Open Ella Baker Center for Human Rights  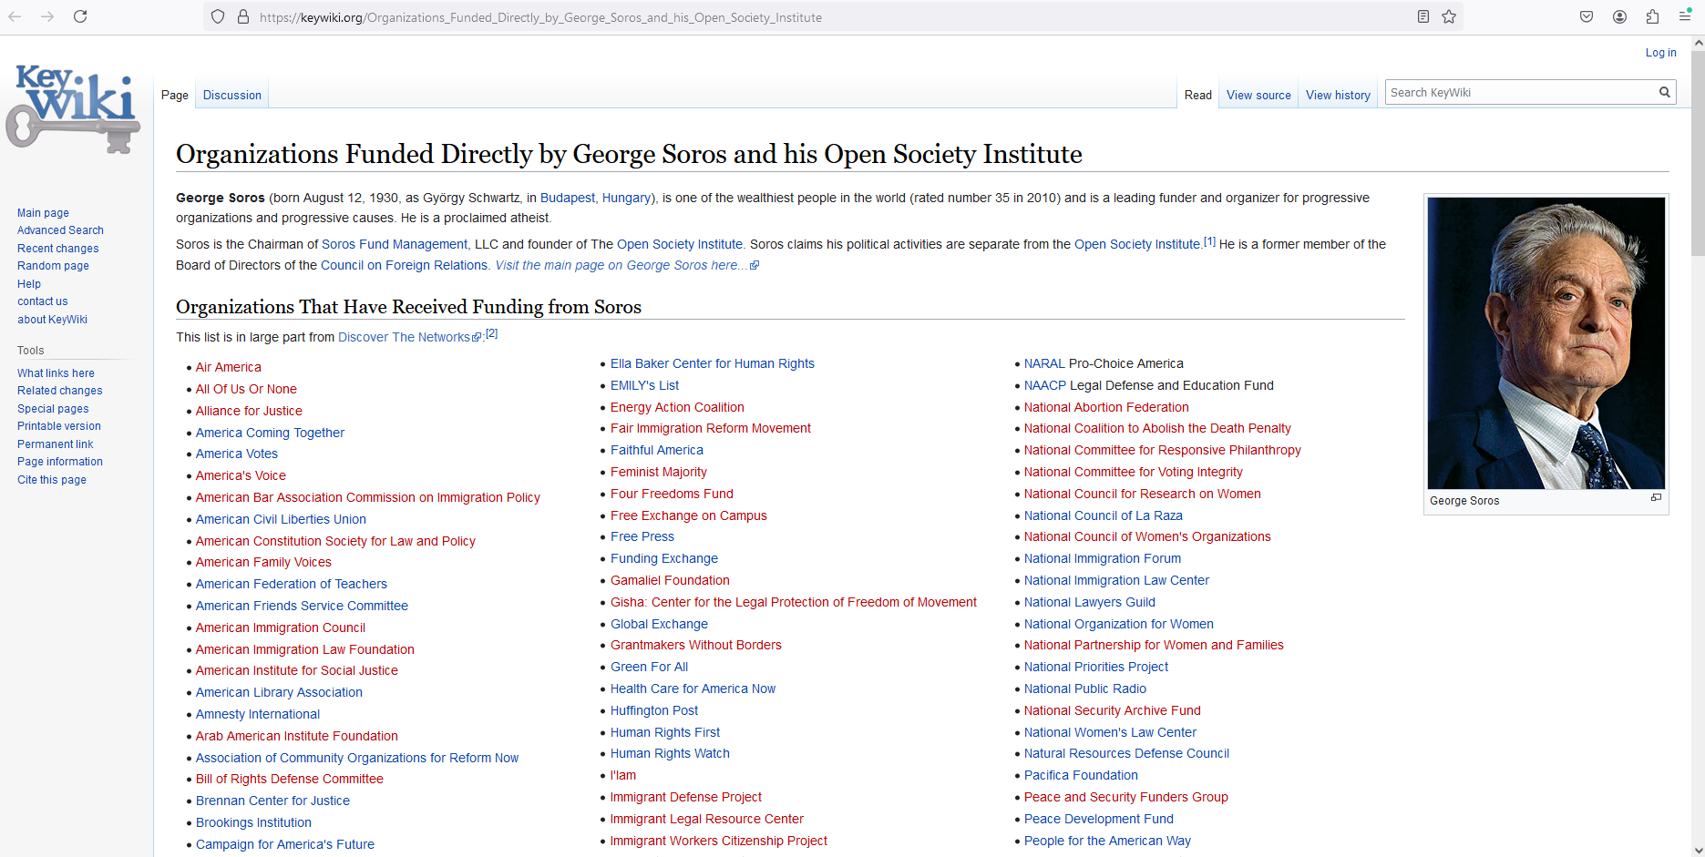[713, 363]
